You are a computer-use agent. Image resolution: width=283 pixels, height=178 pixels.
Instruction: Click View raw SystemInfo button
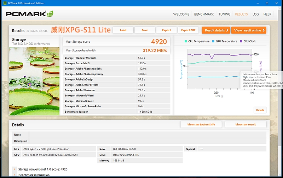[x=201, y=124]
